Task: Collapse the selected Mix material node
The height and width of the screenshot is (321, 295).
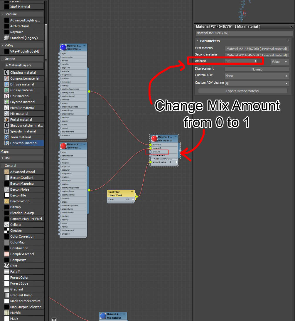Action: 175,137
